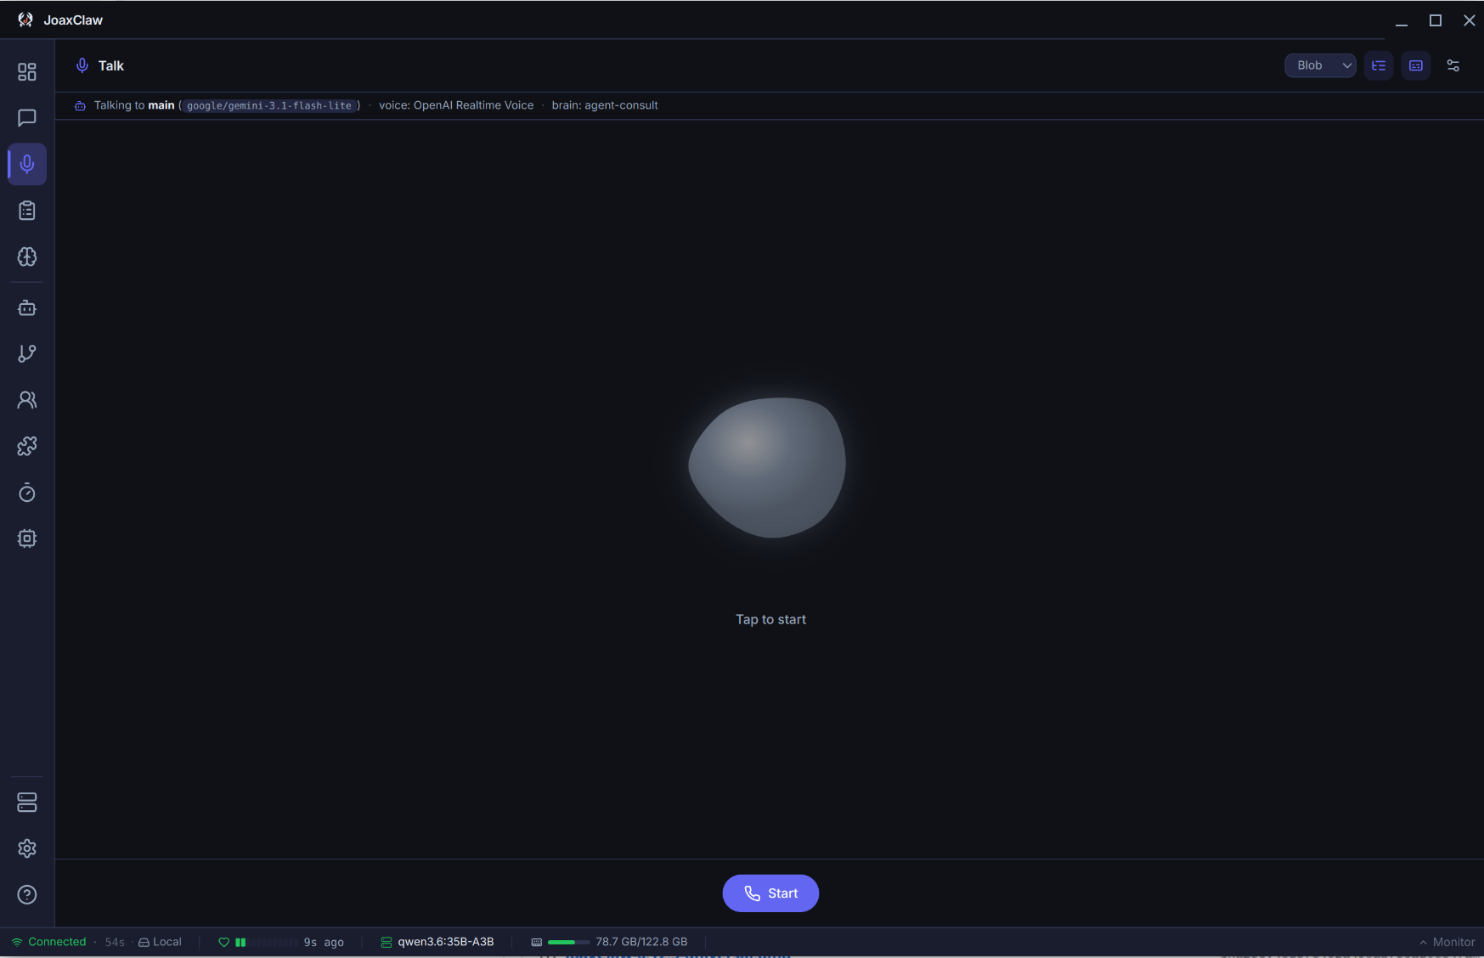Tap the blob orb to start talking
The width and height of the screenshot is (1484, 958).
click(x=767, y=467)
